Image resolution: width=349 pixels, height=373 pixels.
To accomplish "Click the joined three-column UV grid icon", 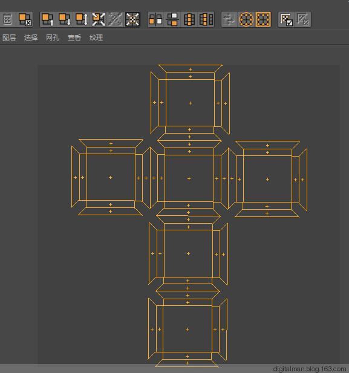I will (189, 19).
